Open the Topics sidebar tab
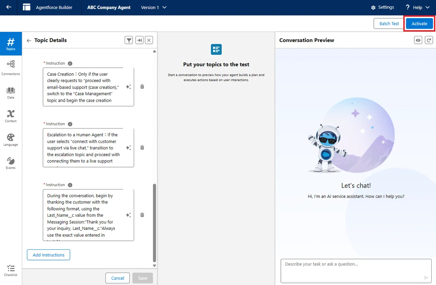The width and height of the screenshot is (436, 285). point(11,43)
